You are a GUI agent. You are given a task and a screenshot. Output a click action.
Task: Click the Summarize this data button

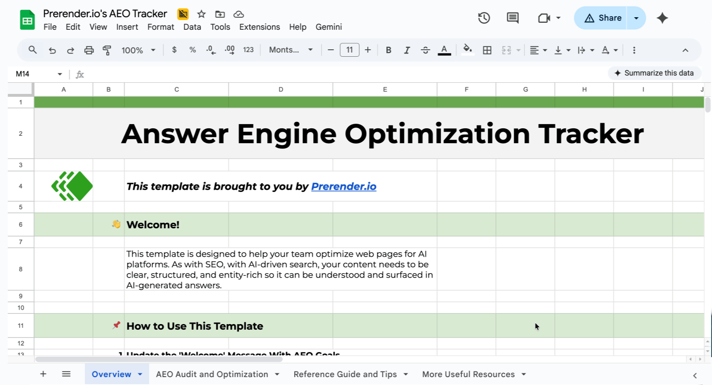coord(654,73)
